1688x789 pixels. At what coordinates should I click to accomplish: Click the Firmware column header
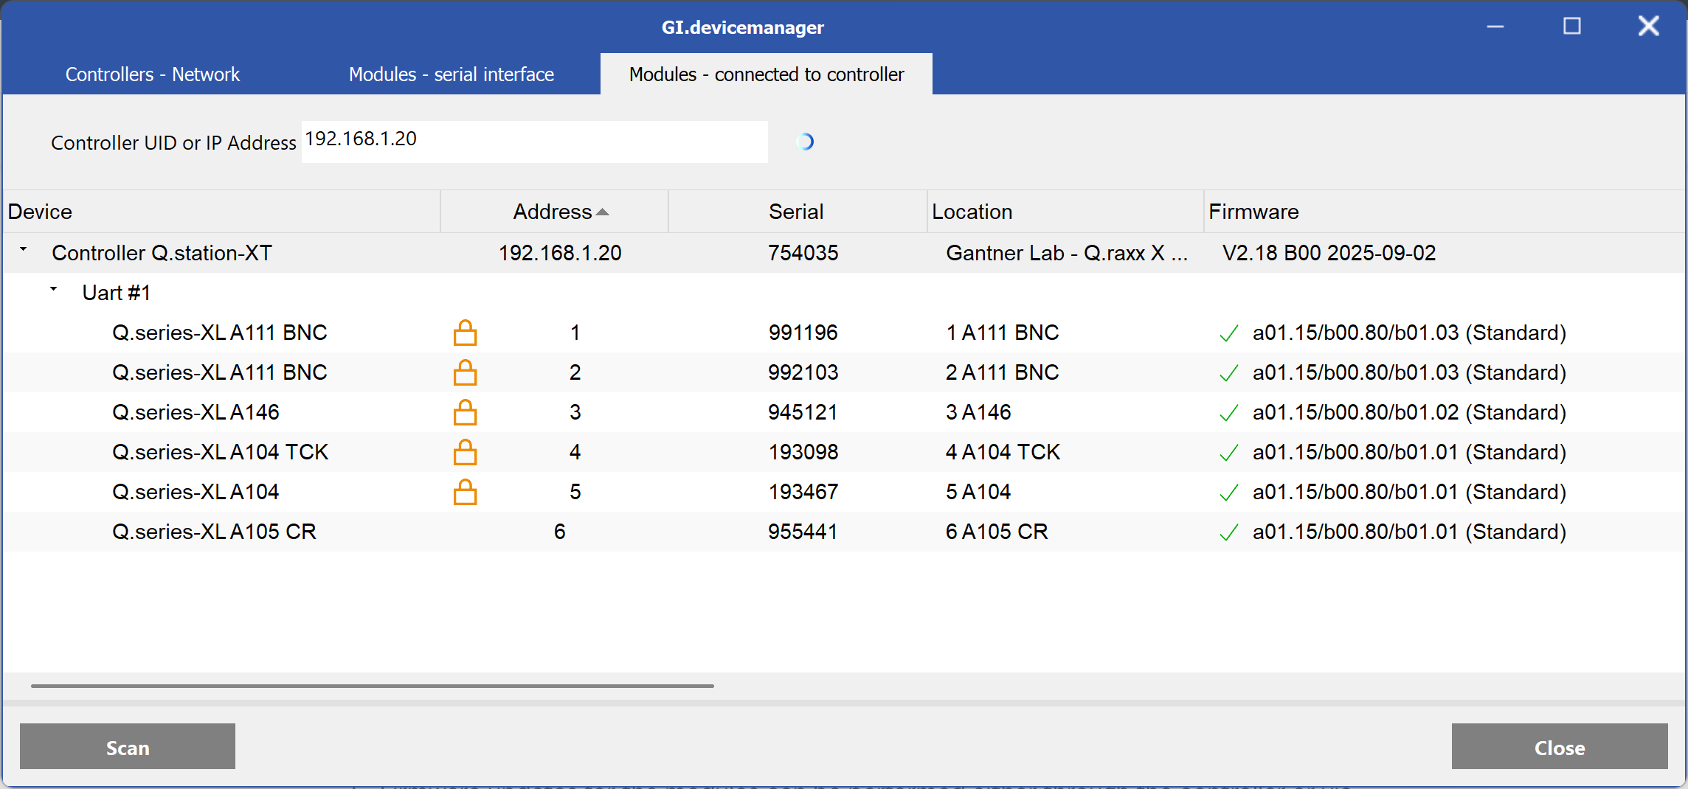coord(1253,212)
